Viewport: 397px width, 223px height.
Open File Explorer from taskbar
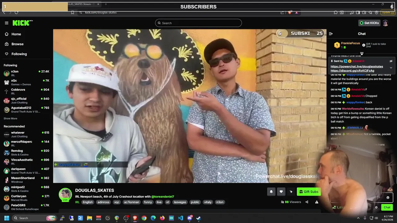(x=89, y=218)
